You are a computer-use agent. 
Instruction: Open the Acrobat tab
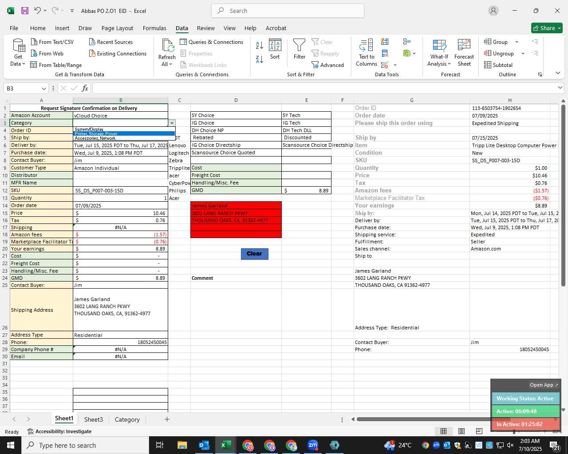[276, 28]
